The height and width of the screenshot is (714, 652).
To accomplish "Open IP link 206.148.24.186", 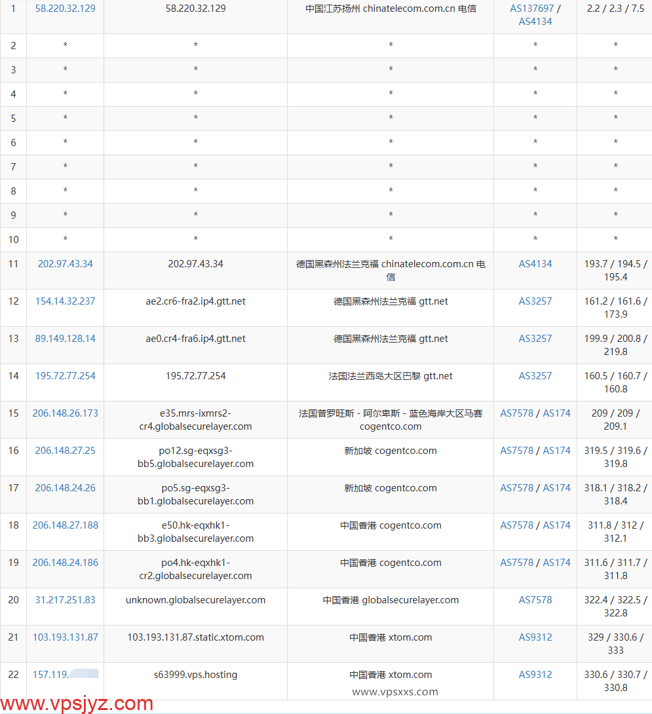I will coord(65,563).
